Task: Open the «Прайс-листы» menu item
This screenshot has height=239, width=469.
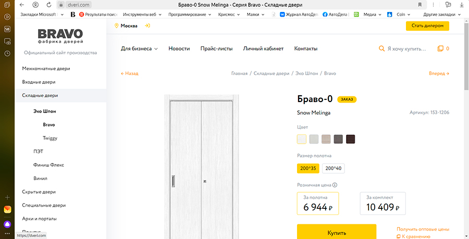Action: click(x=216, y=49)
